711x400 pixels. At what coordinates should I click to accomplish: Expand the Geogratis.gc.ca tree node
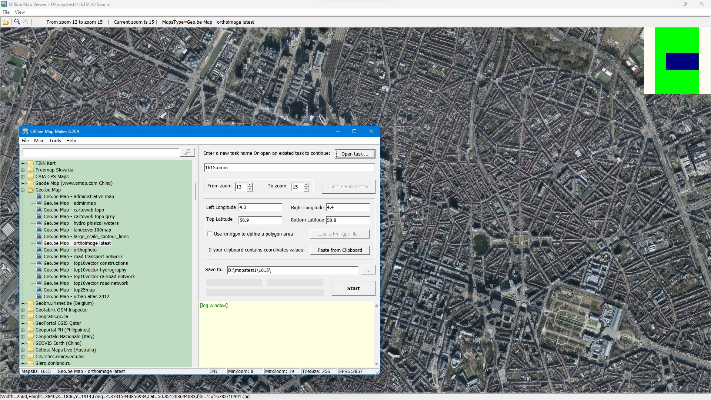point(23,317)
